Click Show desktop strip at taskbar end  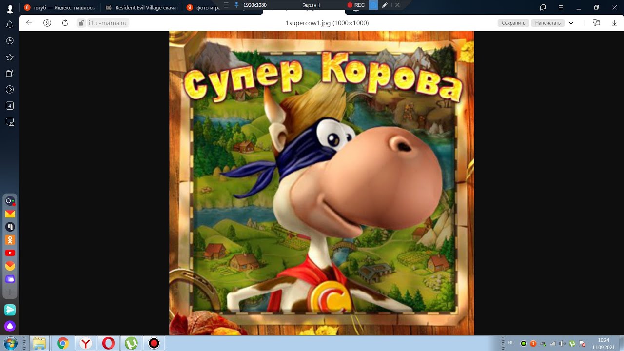pyautogui.click(x=621, y=343)
